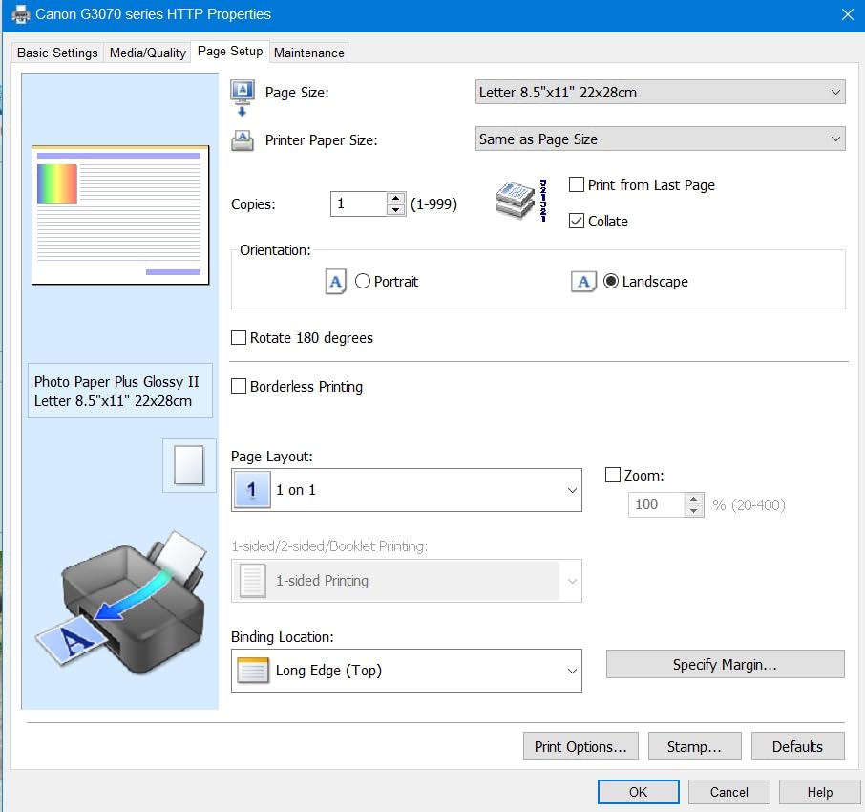The height and width of the screenshot is (812, 865).
Task: Click the printer icon in title bar
Action: (x=20, y=14)
